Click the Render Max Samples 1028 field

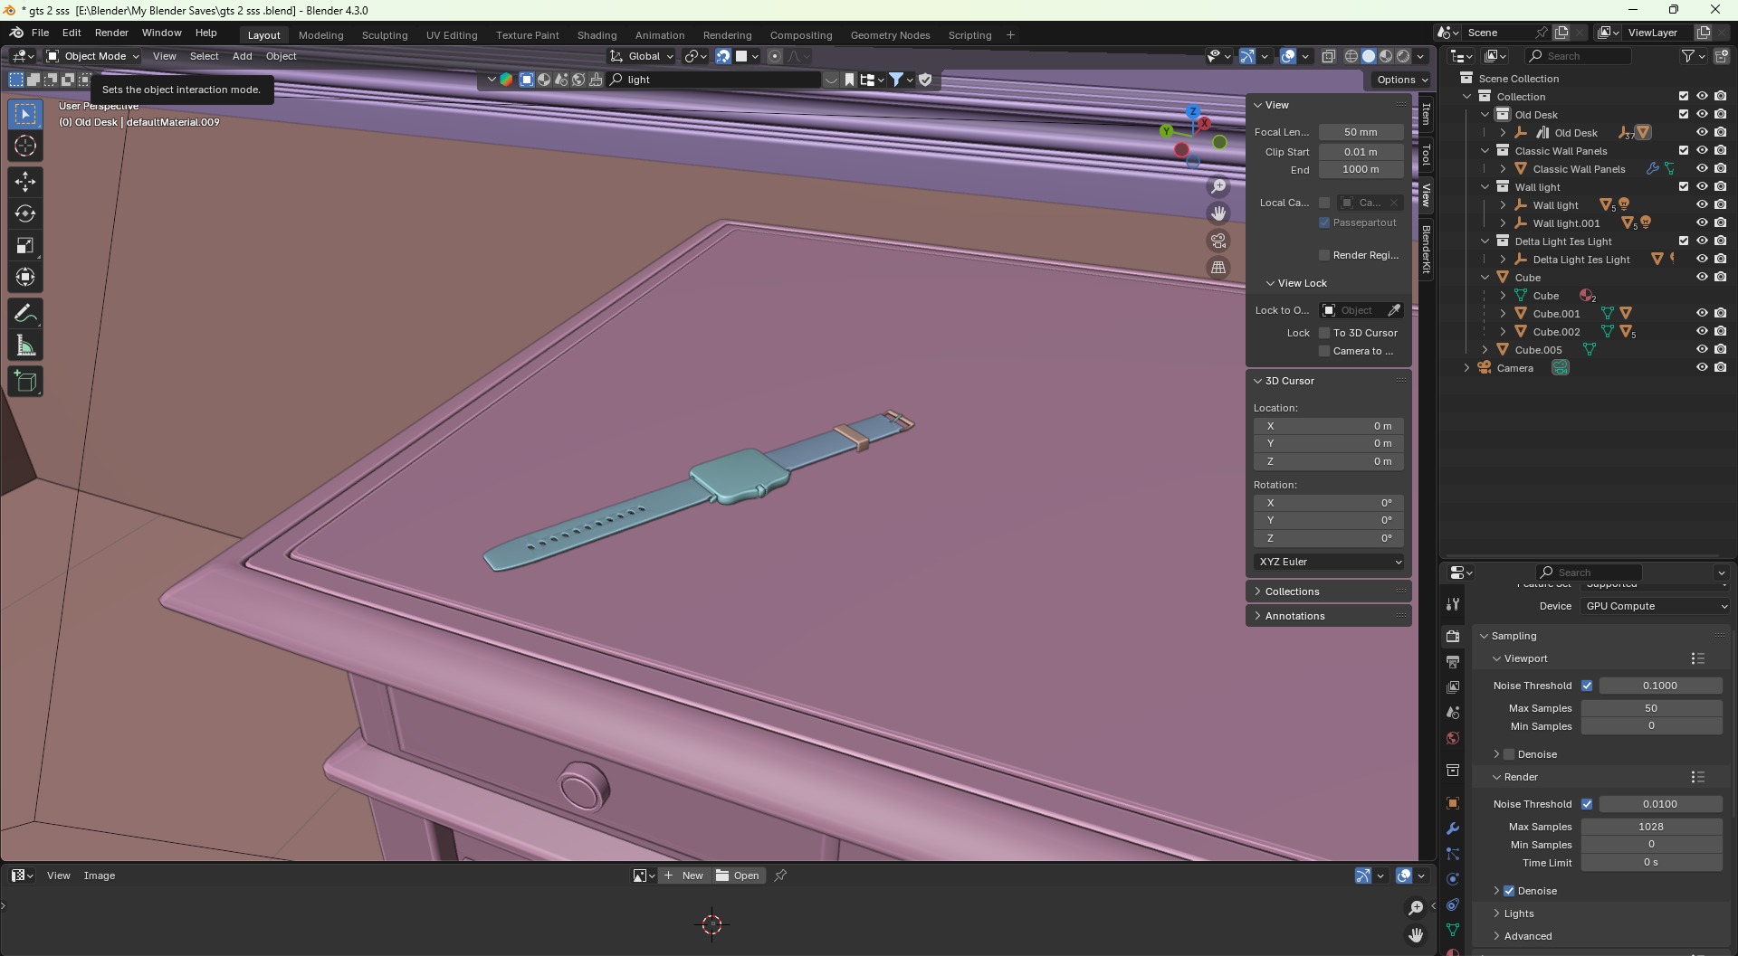click(x=1651, y=827)
